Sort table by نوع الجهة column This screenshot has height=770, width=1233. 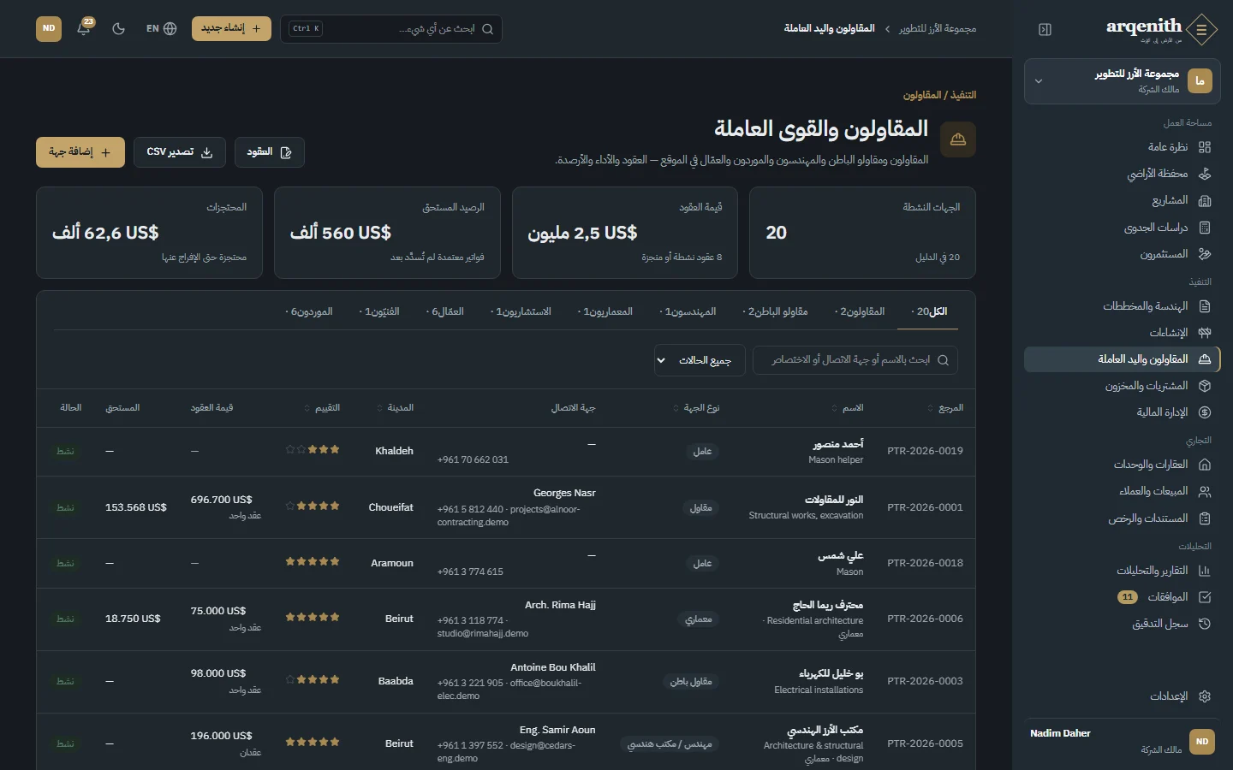[697, 408]
